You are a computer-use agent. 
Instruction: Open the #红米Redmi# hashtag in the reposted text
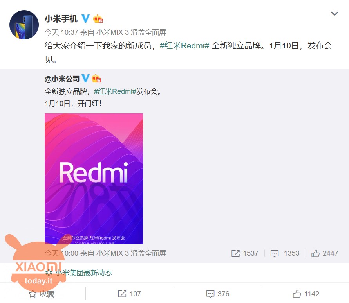[x=115, y=91]
